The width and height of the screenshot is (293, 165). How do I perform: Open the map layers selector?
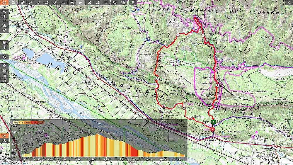coord(4,26)
